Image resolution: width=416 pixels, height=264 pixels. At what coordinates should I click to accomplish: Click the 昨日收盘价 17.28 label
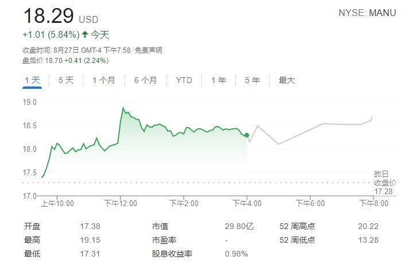384,183
